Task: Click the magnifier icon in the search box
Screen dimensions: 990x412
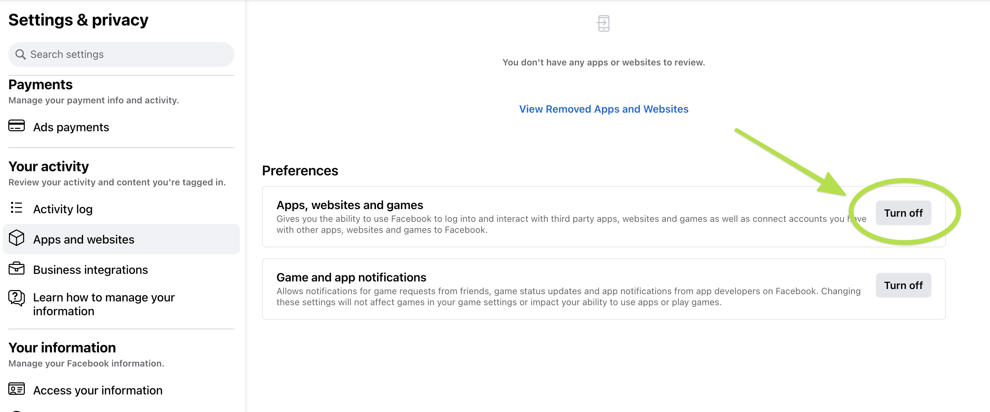Action: tap(20, 54)
